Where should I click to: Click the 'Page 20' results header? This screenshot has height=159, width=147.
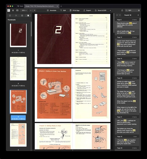127,78
